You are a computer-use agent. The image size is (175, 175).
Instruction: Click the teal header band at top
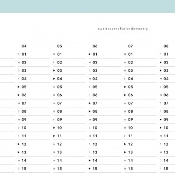[87, 6]
